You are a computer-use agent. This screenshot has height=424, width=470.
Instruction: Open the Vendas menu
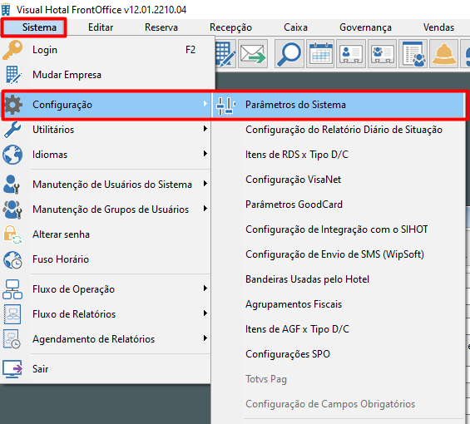click(438, 27)
